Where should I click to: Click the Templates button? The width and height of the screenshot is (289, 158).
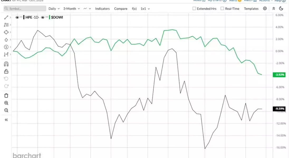251,9
